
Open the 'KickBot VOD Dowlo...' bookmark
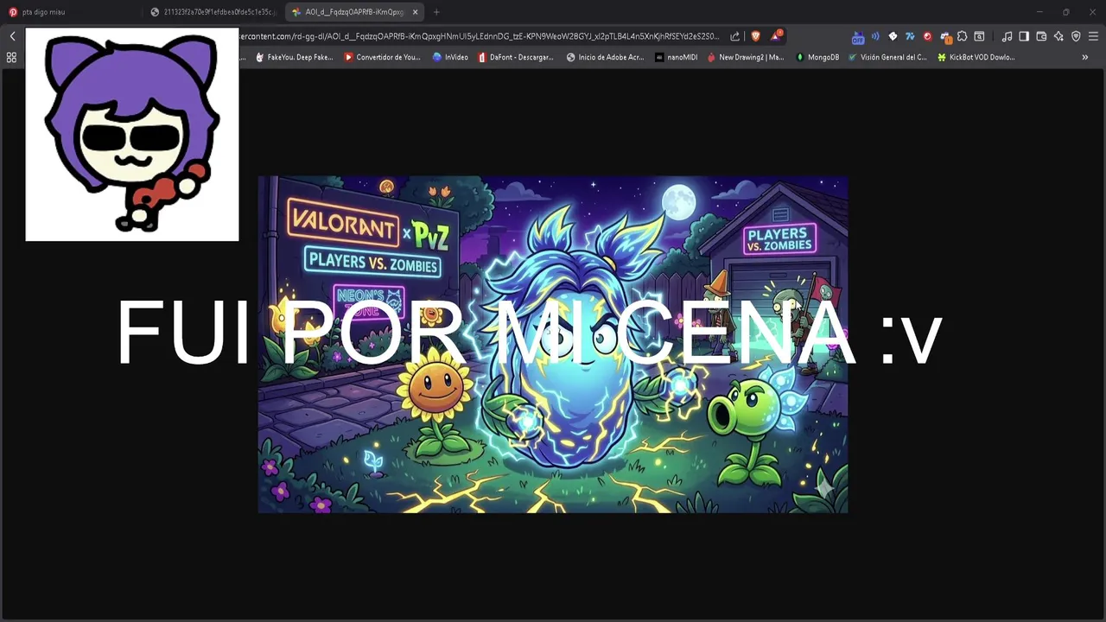pyautogui.click(x=976, y=57)
